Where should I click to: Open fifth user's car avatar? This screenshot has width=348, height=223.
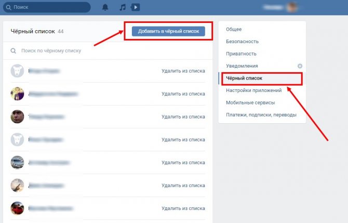pyautogui.click(x=17, y=162)
